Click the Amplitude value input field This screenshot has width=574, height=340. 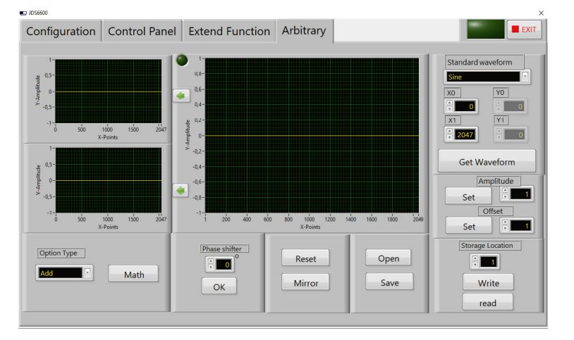522,194
